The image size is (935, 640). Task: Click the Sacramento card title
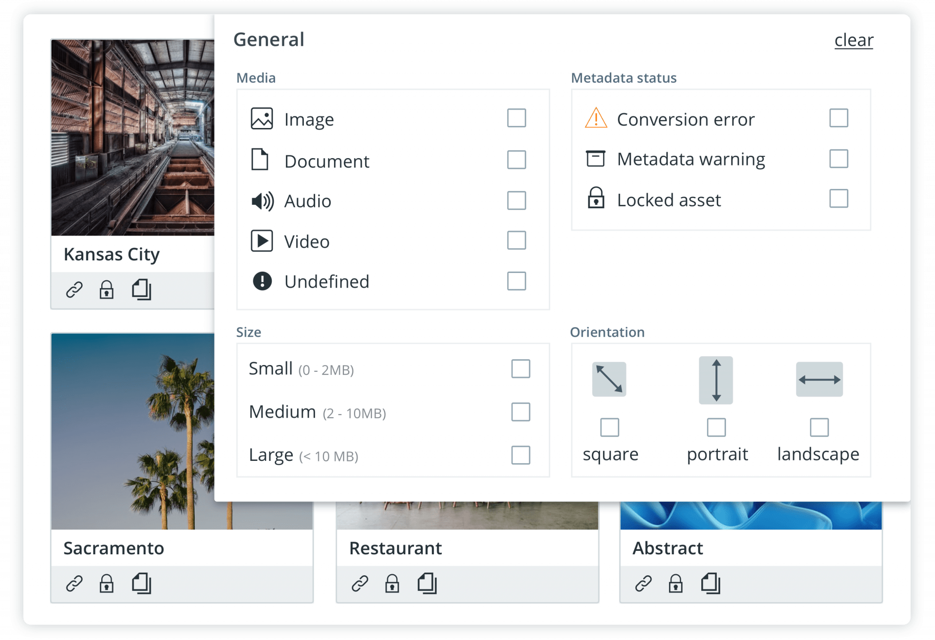[x=113, y=548]
